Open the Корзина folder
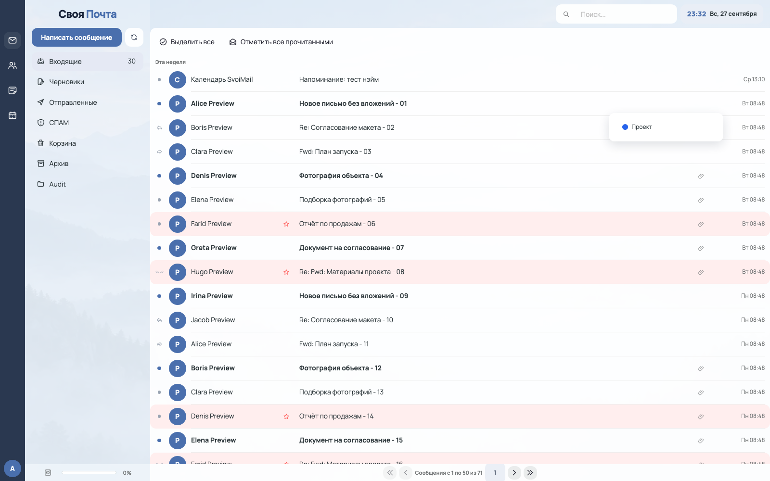 (x=88, y=143)
